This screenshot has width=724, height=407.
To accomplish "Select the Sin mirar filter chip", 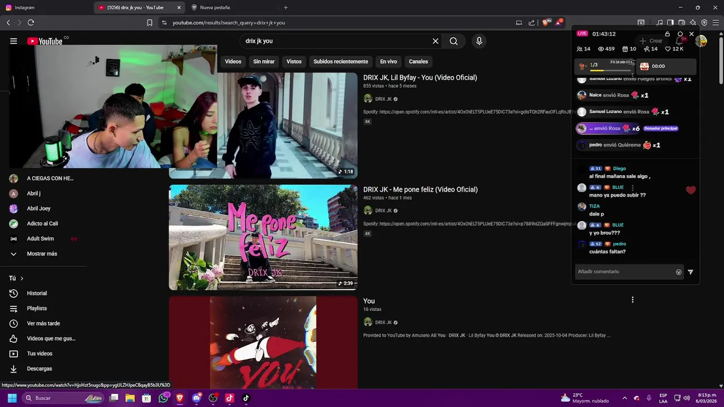I will point(264,61).
